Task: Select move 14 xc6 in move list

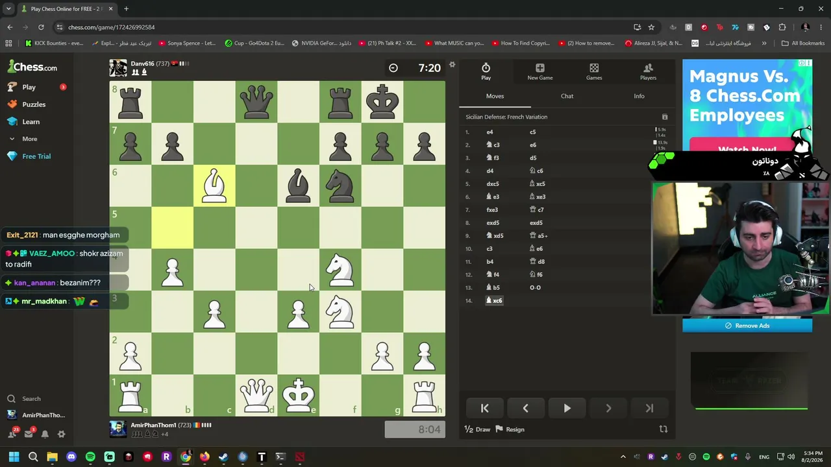Action: click(x=494, y=300)
